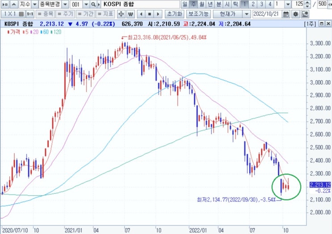This screenshot has height=234, width=332.
Task: Choose interval preset 3 button
Action: tap(261, 4)
